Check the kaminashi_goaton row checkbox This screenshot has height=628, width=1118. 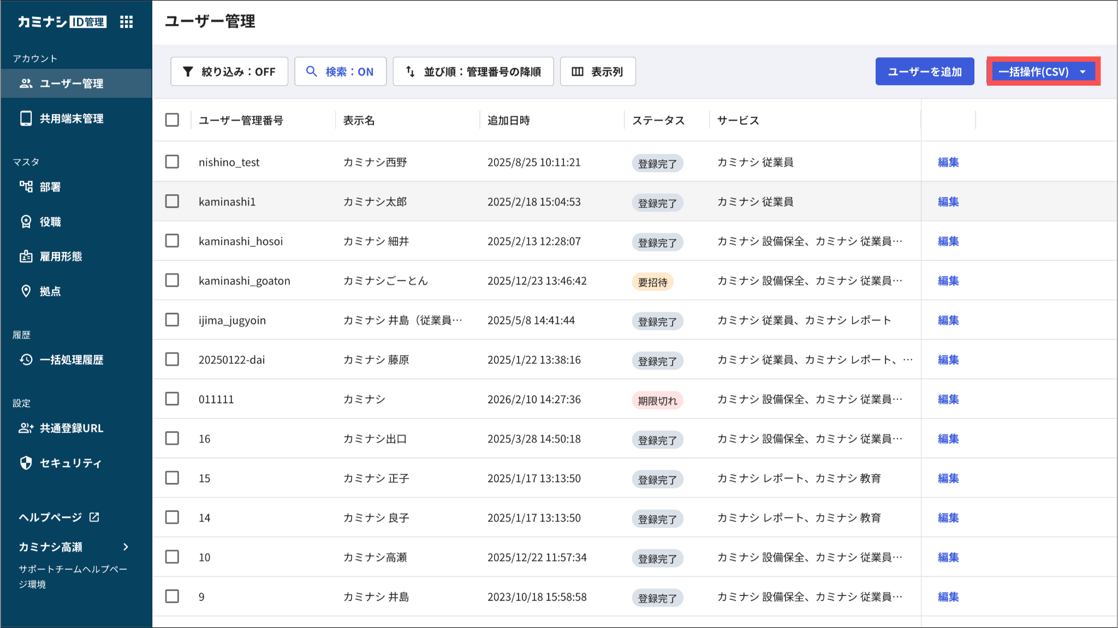[172, 280]
